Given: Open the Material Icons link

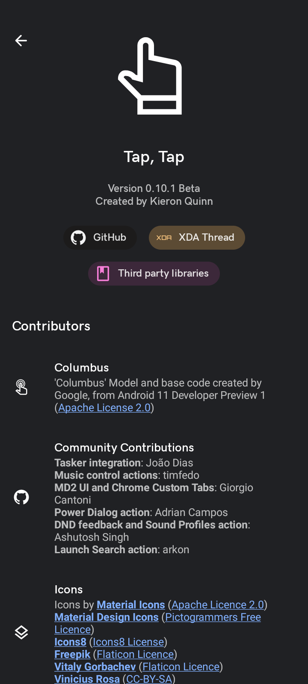Looking at the screenshot, I should point(131,604).
